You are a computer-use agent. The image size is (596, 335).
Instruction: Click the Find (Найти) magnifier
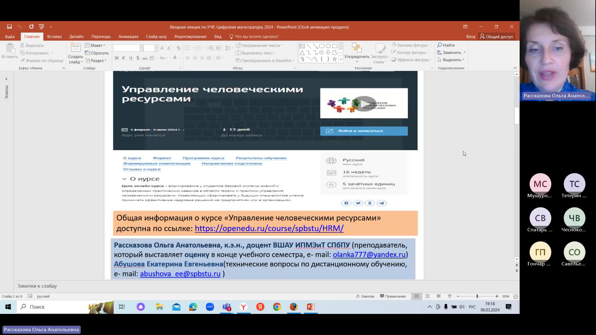pyautogui.click(x=446, y=45)
